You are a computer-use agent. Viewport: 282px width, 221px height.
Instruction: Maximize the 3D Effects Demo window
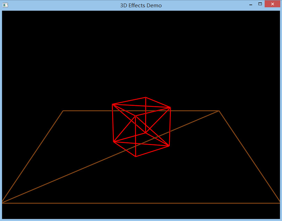[260, 4]
